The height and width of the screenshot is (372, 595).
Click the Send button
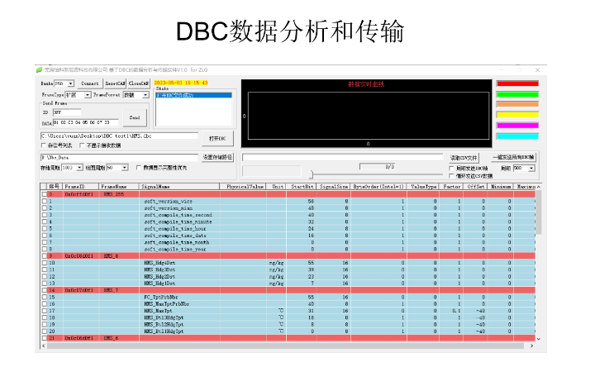coord(135,117)
